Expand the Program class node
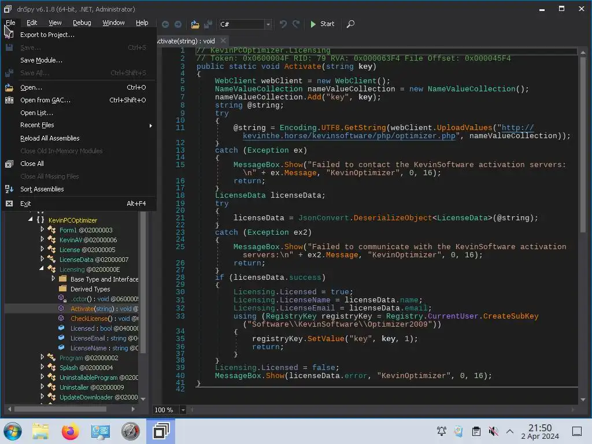This screenshot has width=592, height=444. (x=42, y=357)
